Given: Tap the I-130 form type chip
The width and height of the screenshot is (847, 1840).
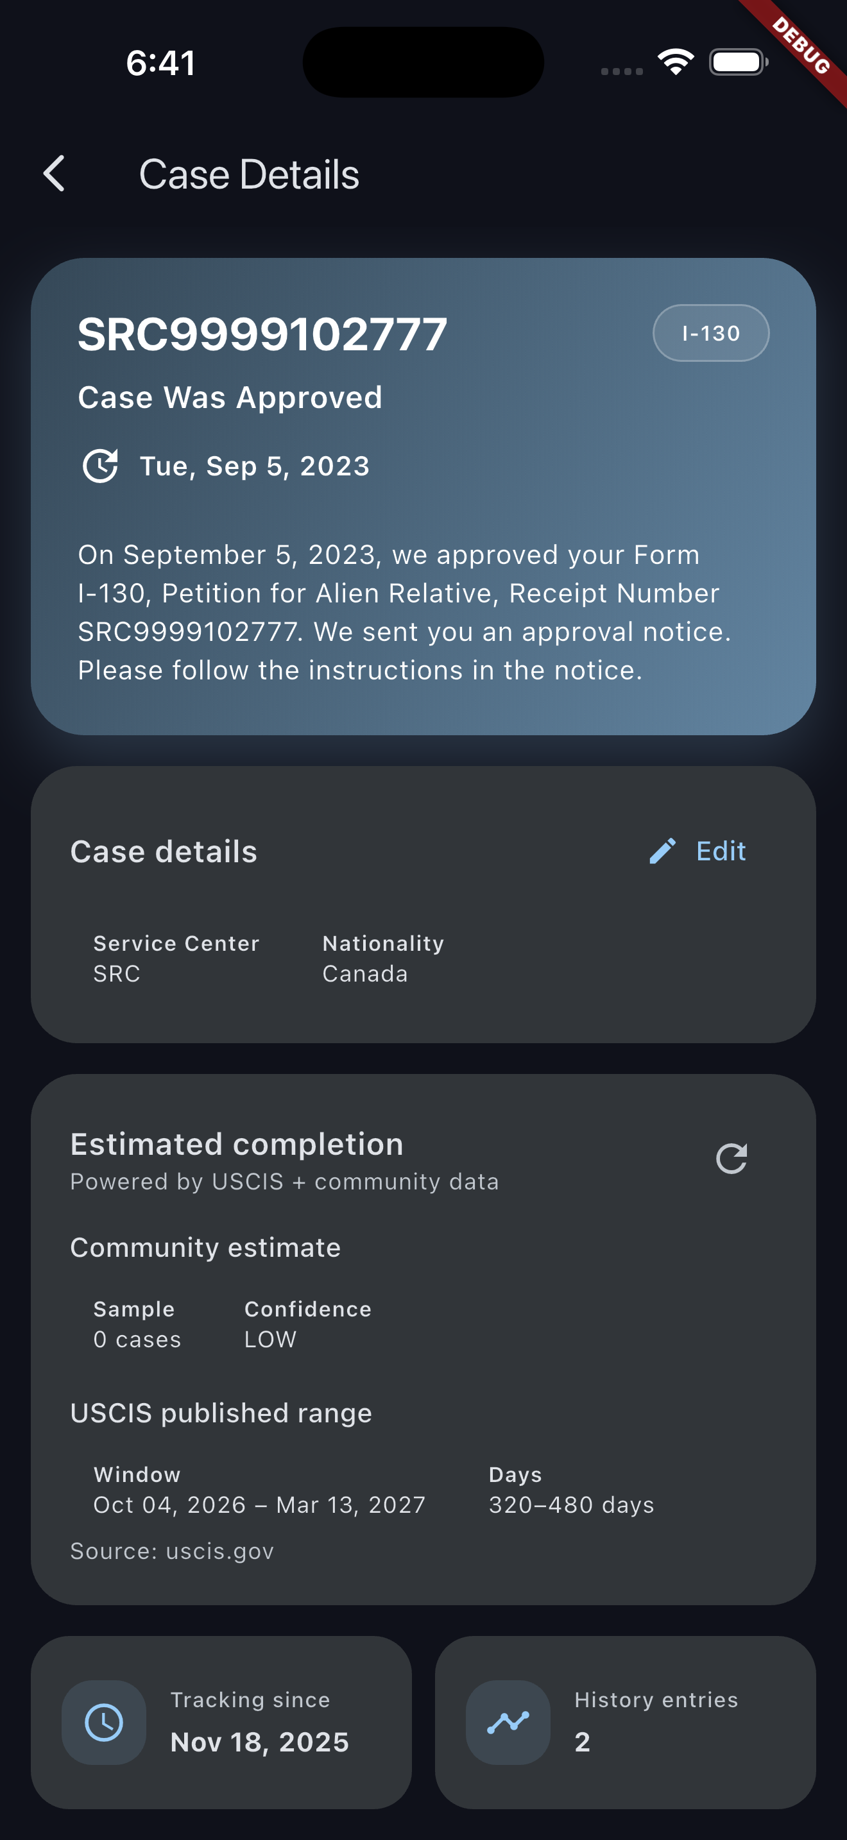Looking at the screenshot, I should point(710,333).
